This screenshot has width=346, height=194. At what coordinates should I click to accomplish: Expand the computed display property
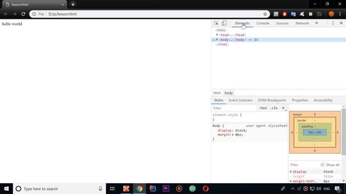pyautogui.click(x=291, y=171)
